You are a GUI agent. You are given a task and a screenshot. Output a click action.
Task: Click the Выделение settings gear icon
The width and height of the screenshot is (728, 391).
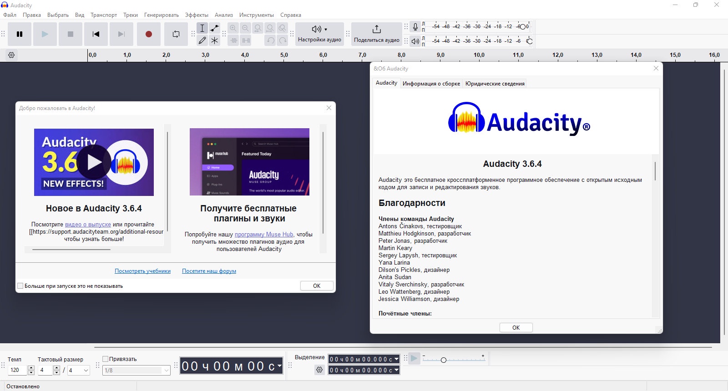tap(319, 370)
